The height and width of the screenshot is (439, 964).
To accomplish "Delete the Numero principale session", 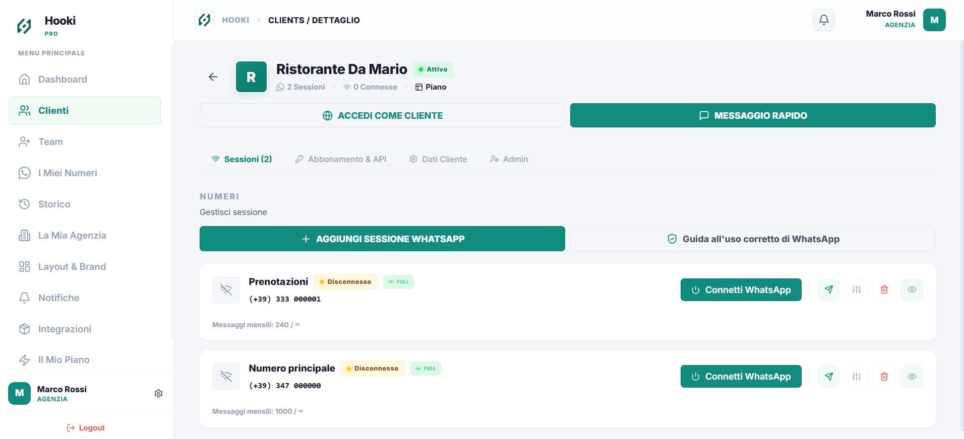I will point(884,376).
